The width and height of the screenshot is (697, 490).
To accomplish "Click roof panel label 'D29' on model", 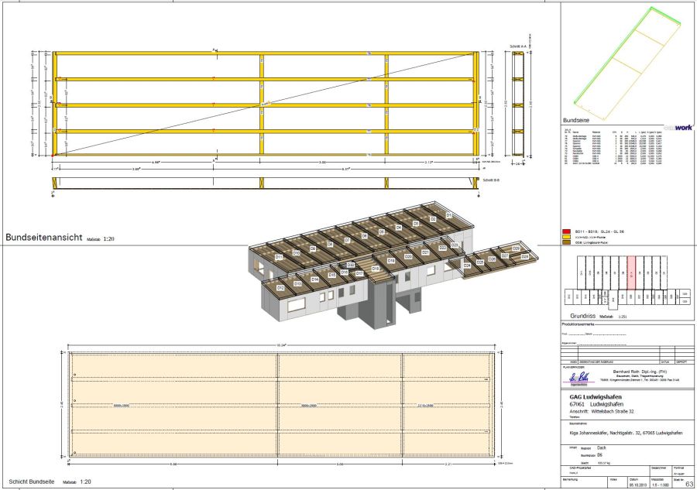I will [516, 248].
